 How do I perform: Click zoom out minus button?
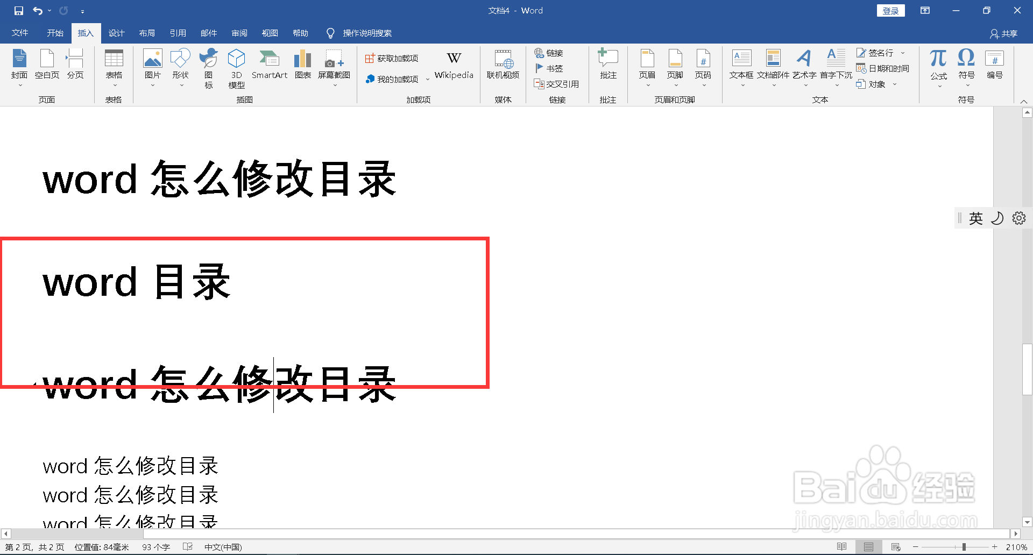[x=915, y=547]
